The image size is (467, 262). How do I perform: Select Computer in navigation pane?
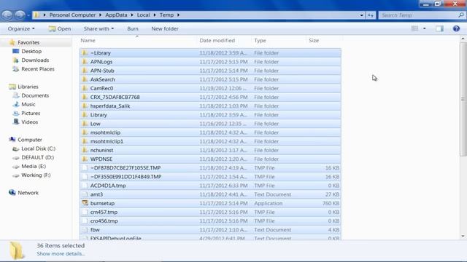(30, 140)
